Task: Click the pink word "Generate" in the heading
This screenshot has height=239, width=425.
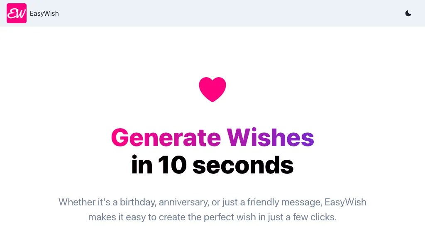Action: pyautogui.click(x=166, y=138)
